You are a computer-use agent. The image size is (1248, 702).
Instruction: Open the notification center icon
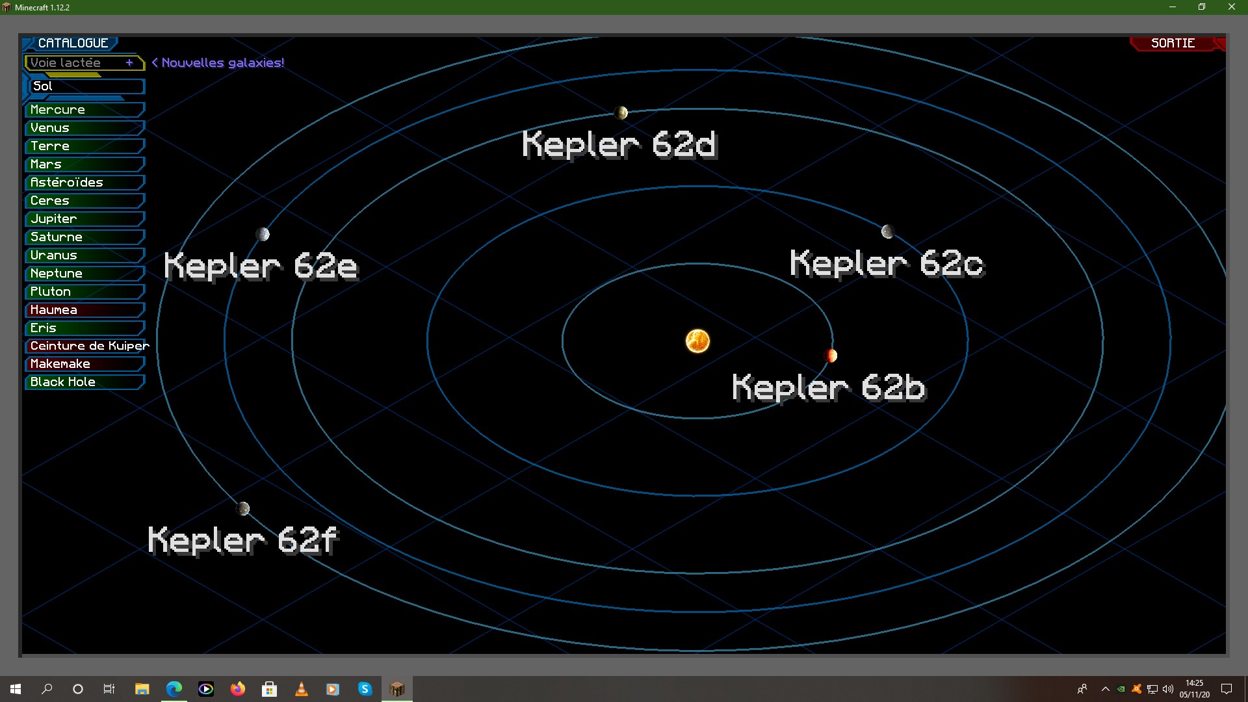point(1227,689)
